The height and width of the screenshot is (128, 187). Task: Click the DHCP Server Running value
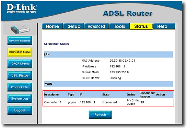pos(115,78)
